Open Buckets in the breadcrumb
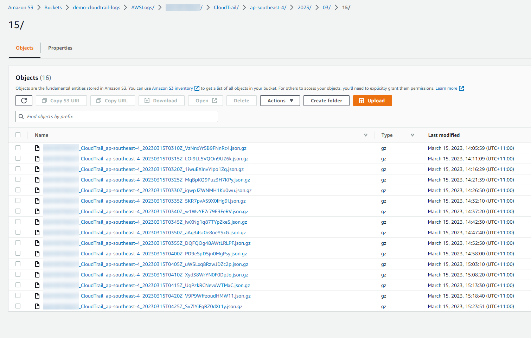This screenshot has width=531, height=338. pos(53,7)
